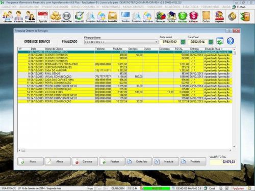Select row JULIO IGLESIAS
The height and width of the screenshot is (191, 255).
[125, 92]
